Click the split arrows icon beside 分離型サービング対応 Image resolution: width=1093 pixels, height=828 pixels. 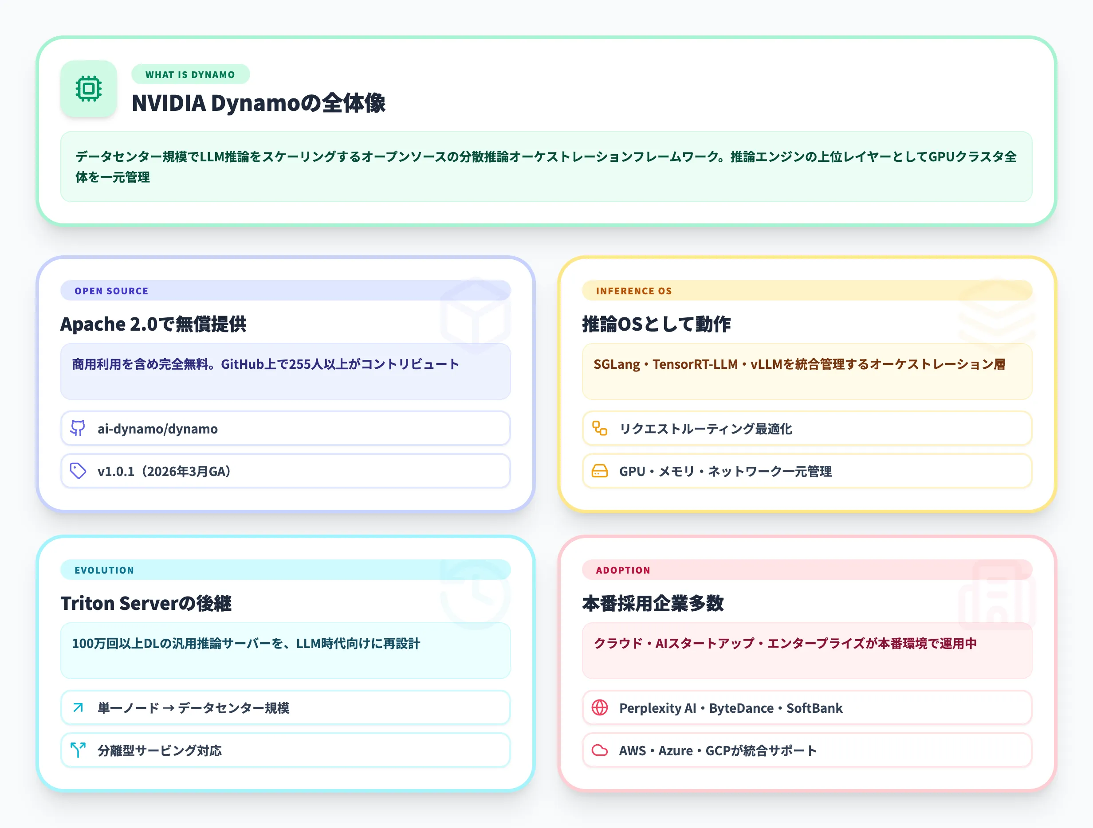(x=78, y=750)
